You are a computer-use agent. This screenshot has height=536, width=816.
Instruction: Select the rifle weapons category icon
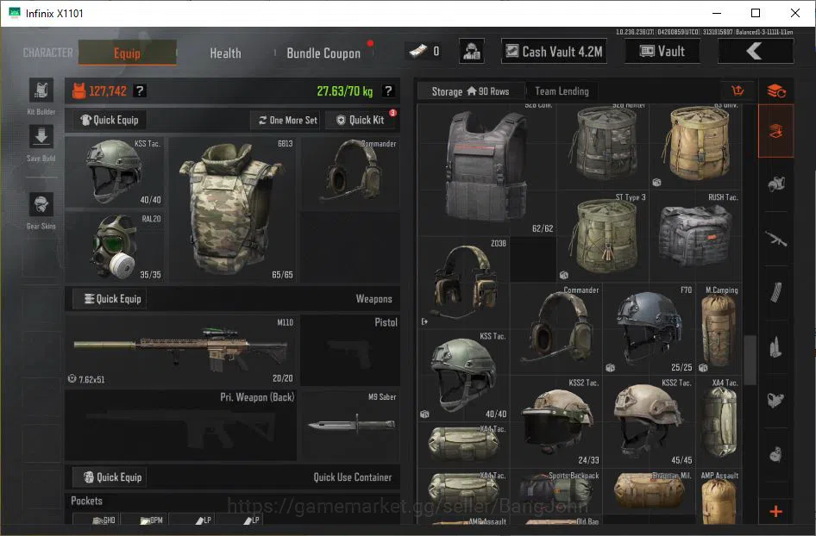[776, 240]
